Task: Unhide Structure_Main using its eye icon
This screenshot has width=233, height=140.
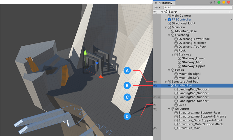Action: pyautogui.click(x=155, y=128)
